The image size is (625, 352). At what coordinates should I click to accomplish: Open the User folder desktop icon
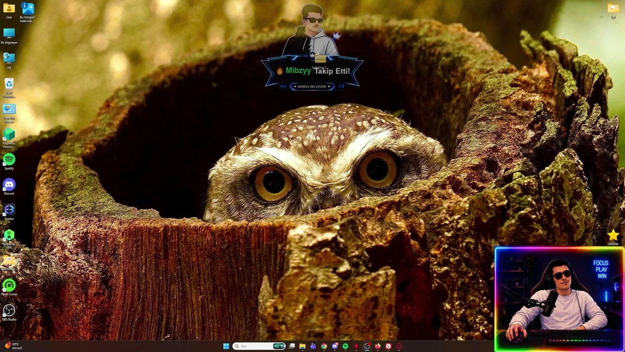click(x=9, y=11)
